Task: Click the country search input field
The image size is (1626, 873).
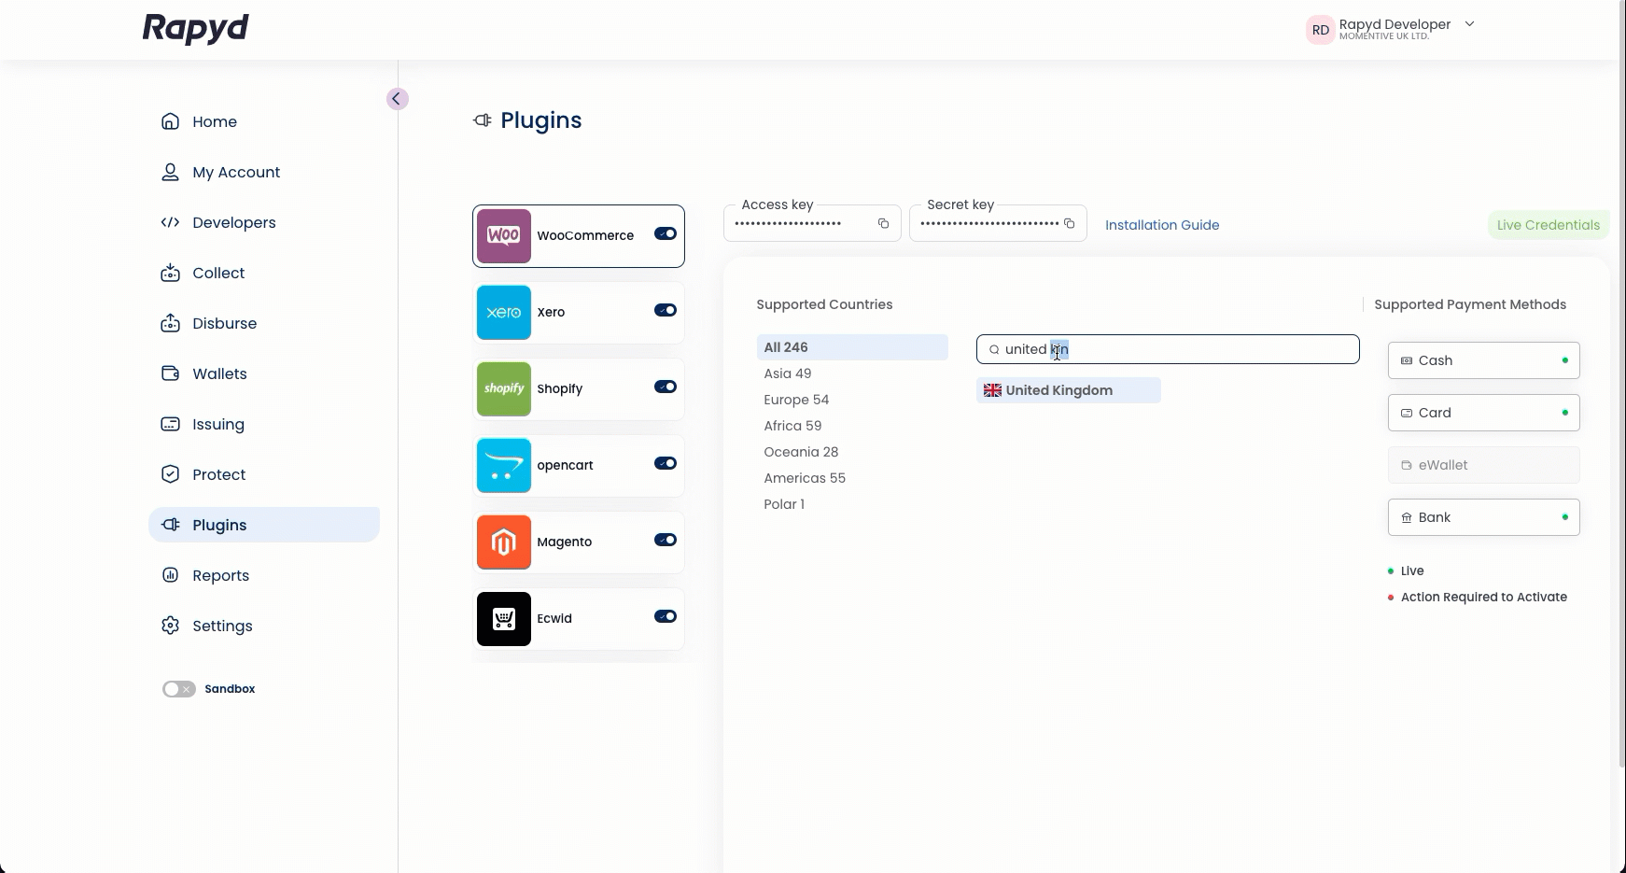Action: (x=1168, y=349)
